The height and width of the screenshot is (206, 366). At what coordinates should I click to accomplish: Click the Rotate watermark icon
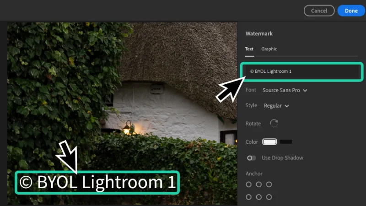274,123
